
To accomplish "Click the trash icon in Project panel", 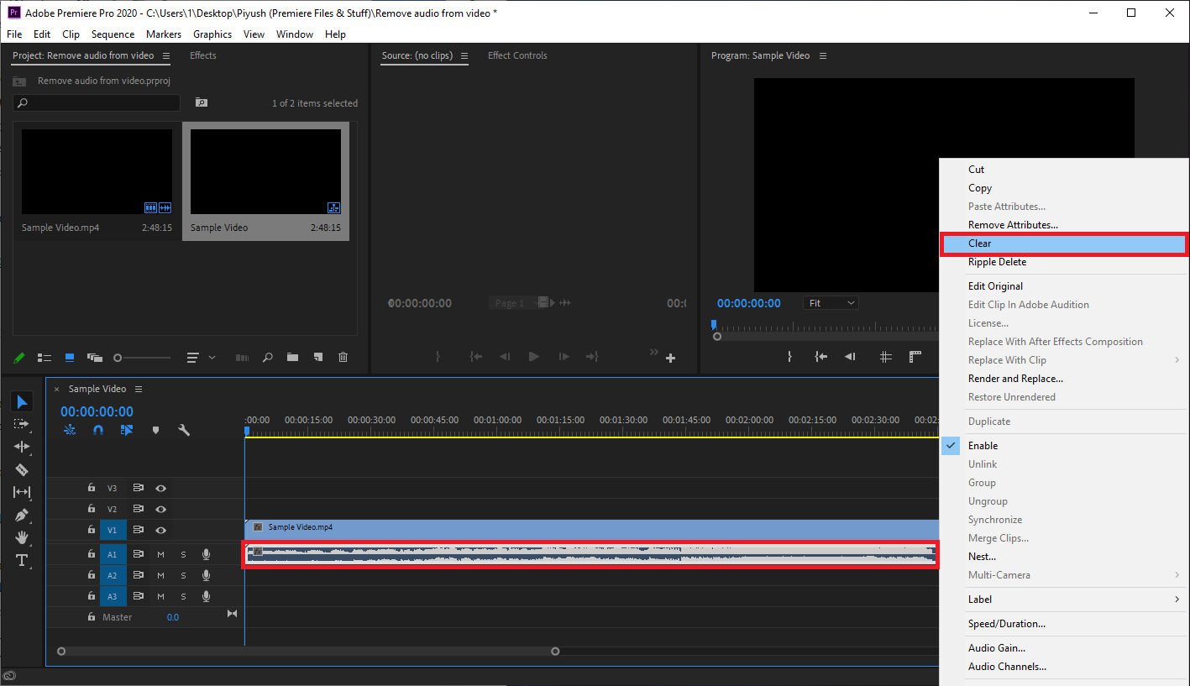I will [x=343, y=357].
